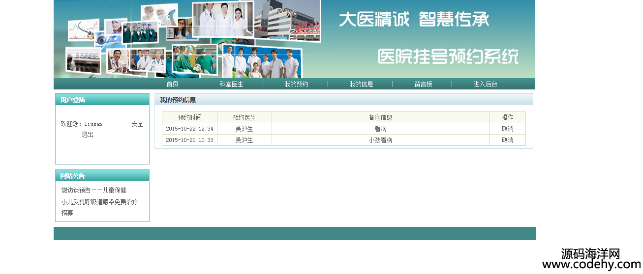Open the 首页 navigation item
Image resolution: width=643 pixels, height=274 pixels.
(172, 84)
